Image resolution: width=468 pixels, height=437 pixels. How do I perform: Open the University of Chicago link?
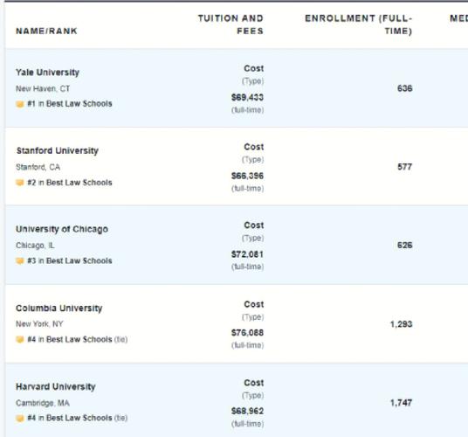(x=62, y=229)
